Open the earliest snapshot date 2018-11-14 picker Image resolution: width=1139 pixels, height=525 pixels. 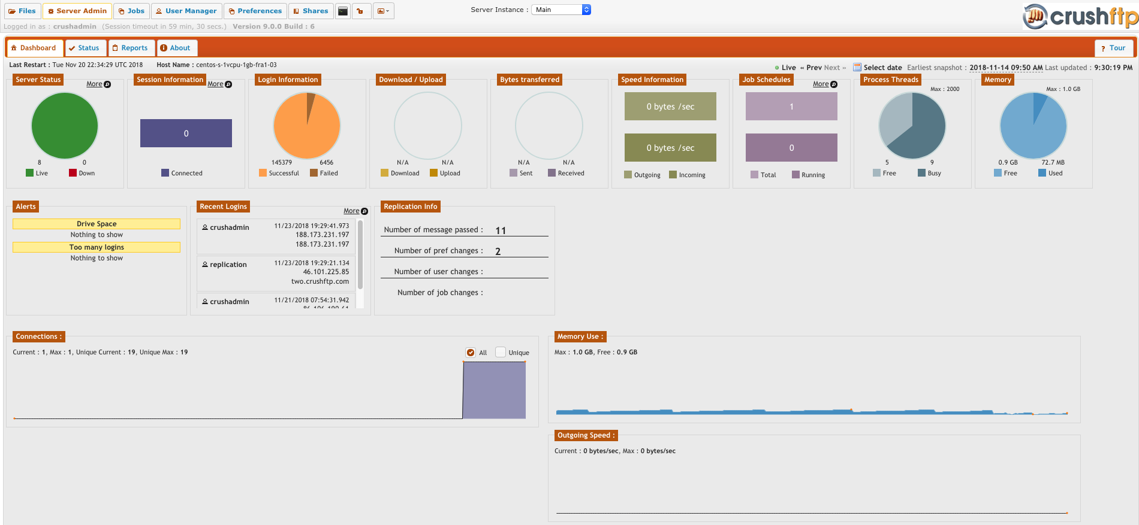pyautogui.click(x=1005, y=68)
